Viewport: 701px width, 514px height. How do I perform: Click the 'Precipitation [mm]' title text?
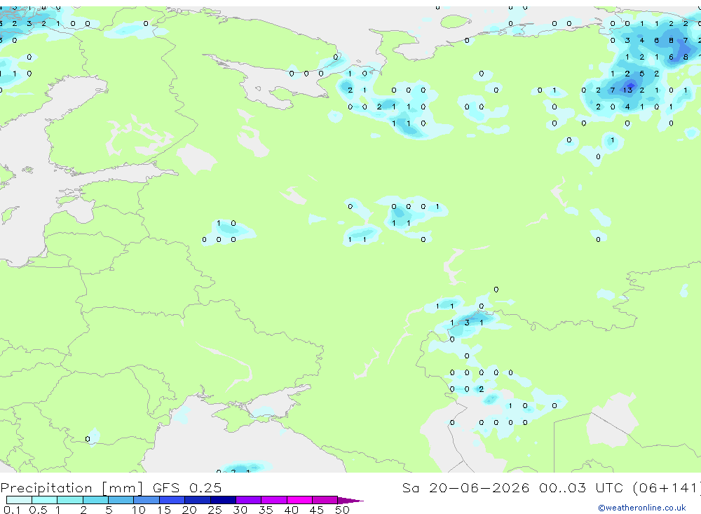click(x=72, y=487)
